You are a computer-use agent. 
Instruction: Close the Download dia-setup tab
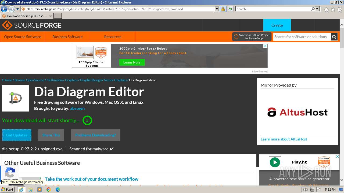pyautogui.click(x=51, y=16)
